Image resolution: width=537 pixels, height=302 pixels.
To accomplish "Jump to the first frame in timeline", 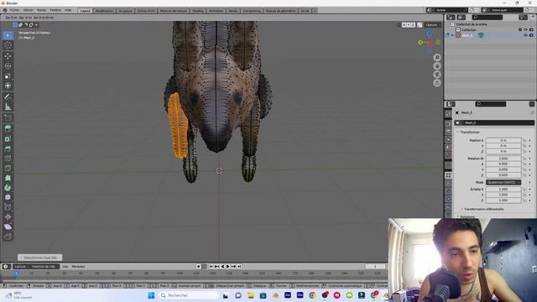I will [x=211, y=267].
